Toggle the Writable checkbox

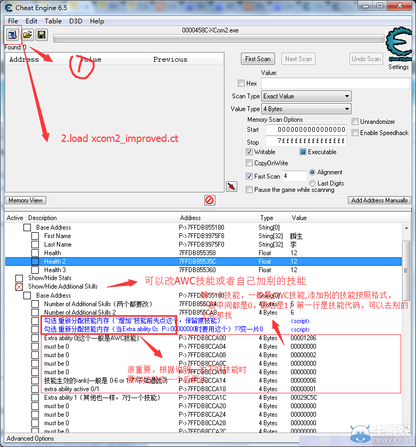pyautogui.click(x=249, y=152)
